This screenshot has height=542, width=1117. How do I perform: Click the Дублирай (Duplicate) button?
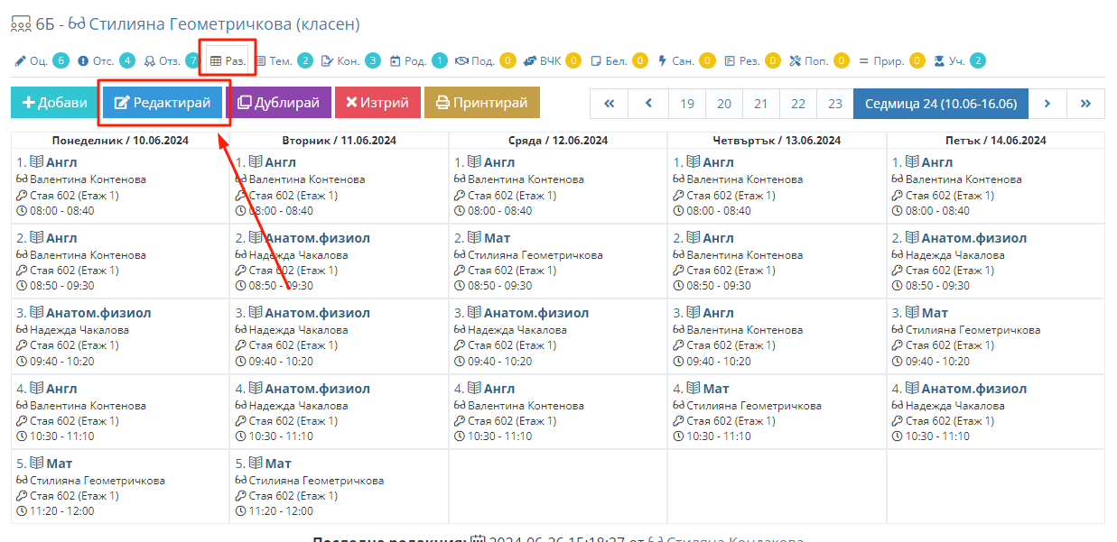pyautogui.click(x=278, y=103)
